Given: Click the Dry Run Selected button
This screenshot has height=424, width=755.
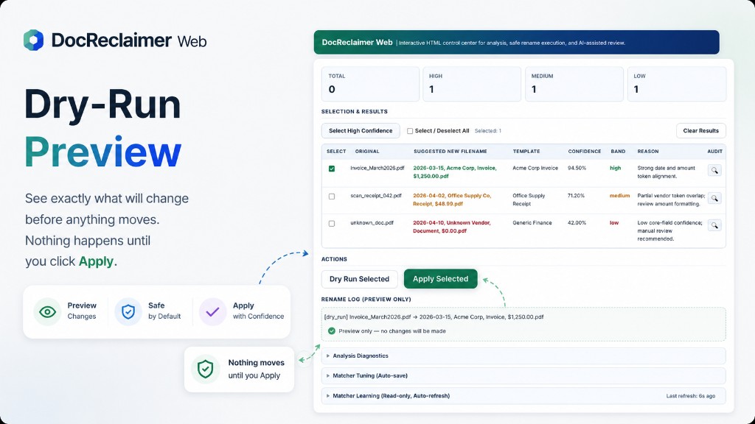Looking at the screenshot, I should 359,279.
